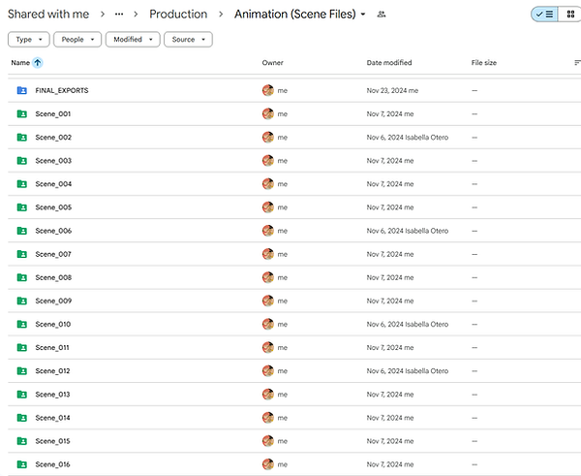Sort by Name column header

pyautogui.click(x=20, y=63)
